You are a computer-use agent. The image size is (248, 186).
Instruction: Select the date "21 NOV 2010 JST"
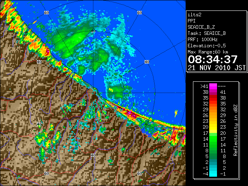click(x=217, y=68)
